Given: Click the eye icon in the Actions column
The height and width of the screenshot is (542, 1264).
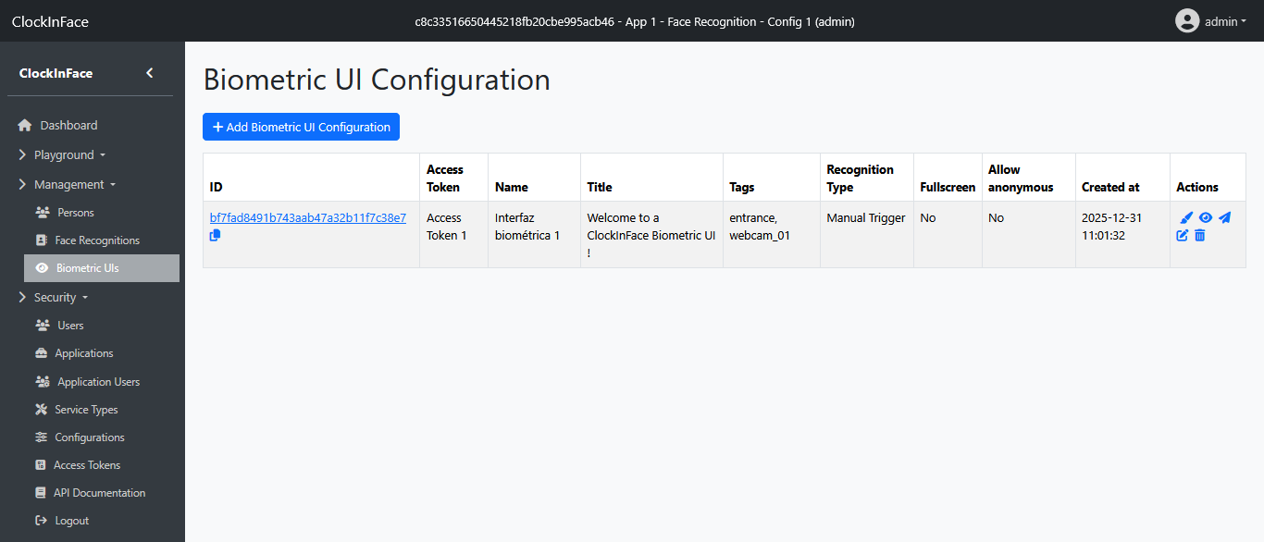Looking at the screenshot, I should [x=1206, y=218].
